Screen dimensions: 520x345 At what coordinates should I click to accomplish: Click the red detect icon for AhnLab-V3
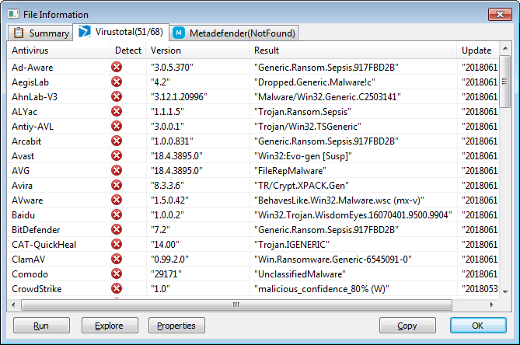coord(117,96)
